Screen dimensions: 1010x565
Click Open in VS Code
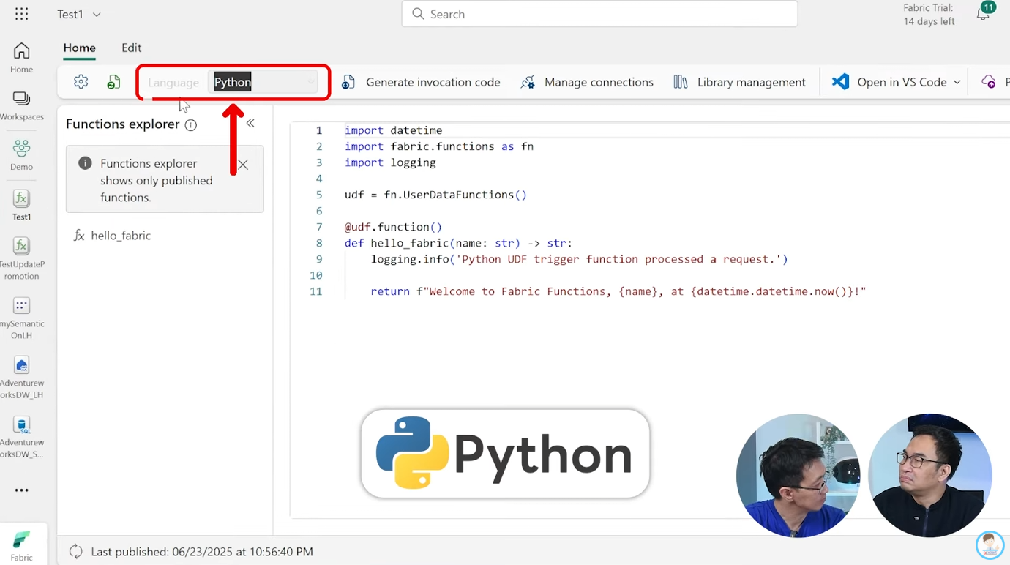893,81
